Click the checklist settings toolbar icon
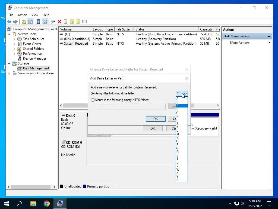 (84, 22)
